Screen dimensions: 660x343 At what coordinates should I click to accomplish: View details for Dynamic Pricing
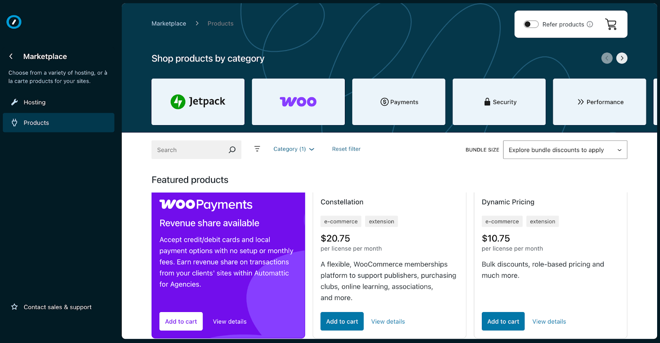549,321
